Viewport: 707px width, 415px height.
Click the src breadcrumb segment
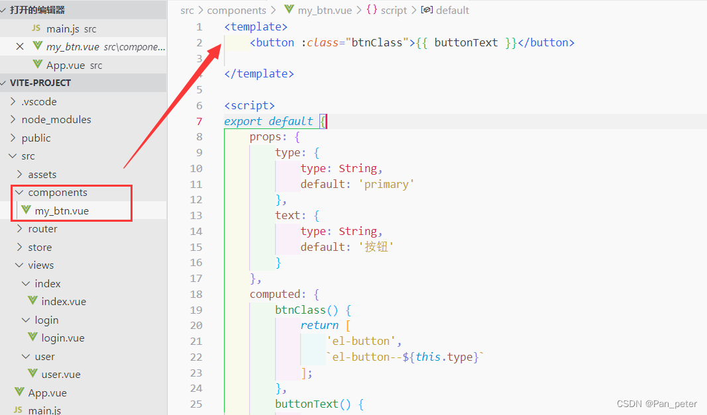187,10
